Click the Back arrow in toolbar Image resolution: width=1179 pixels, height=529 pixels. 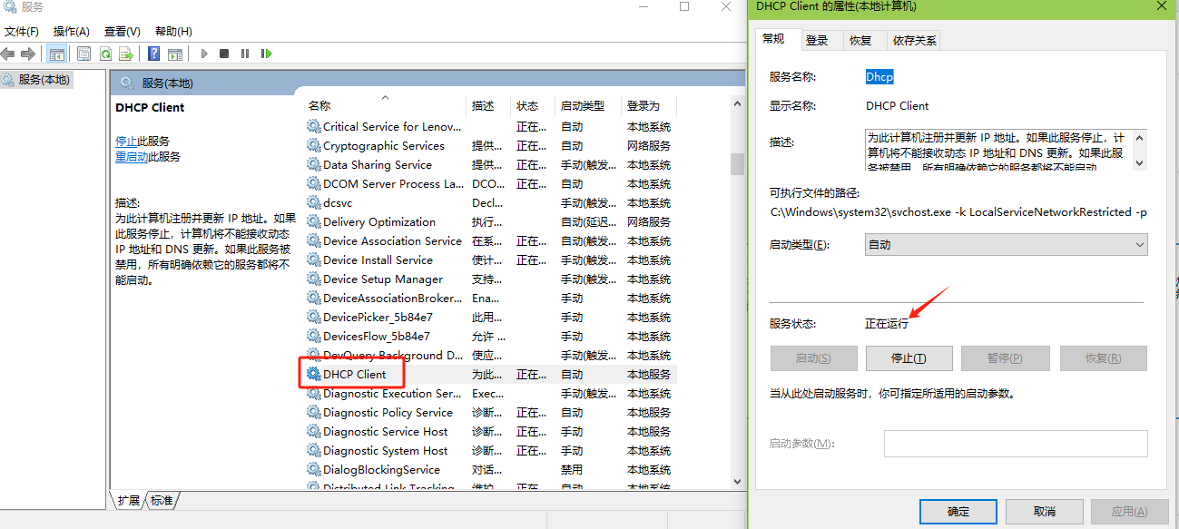[x=8, y=54]
